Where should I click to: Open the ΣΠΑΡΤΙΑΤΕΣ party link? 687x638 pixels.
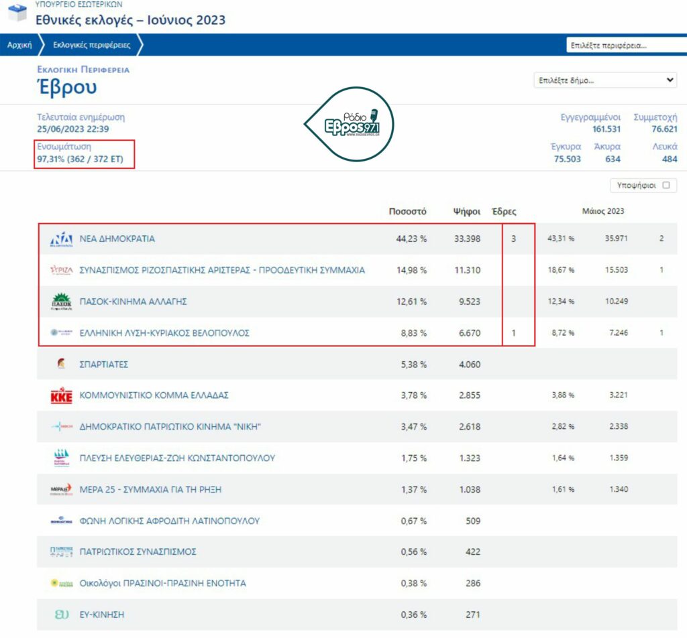point(104,365)
